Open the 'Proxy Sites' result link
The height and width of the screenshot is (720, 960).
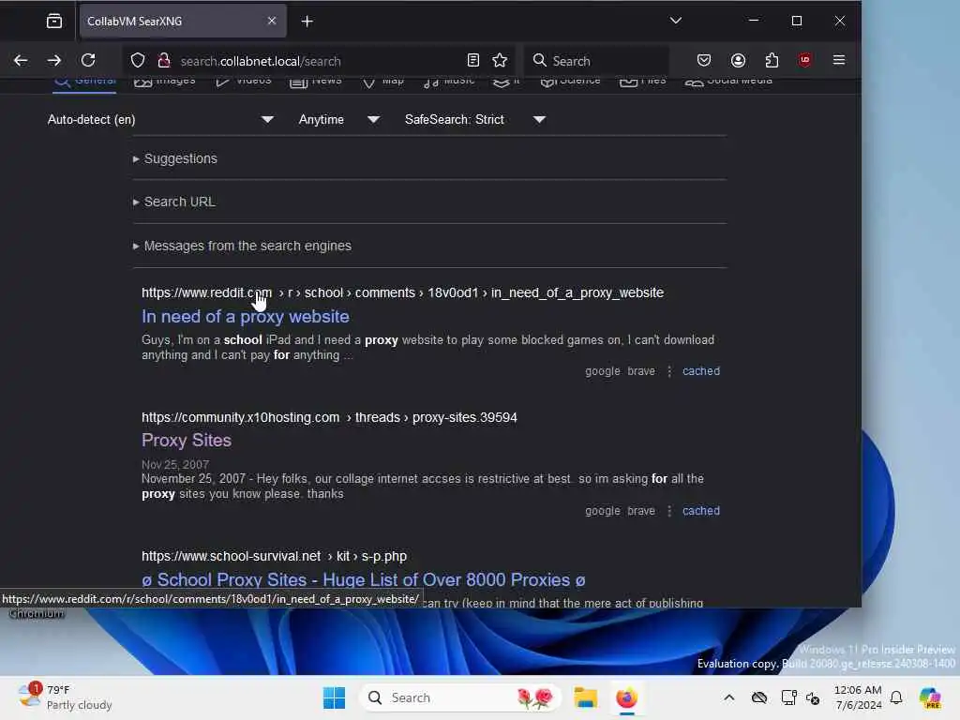point(187,441)
